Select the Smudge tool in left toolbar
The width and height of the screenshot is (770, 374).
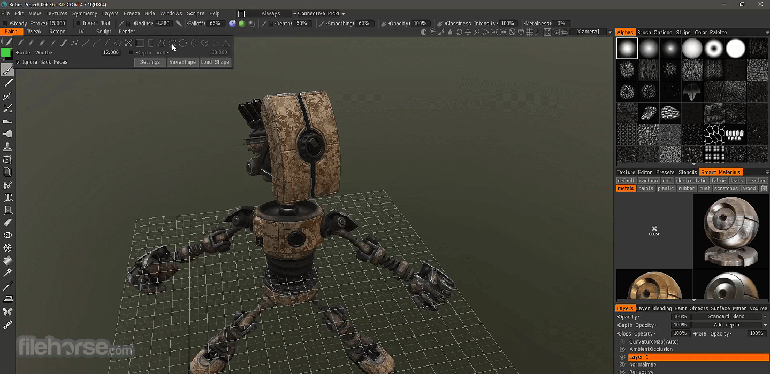pos(8,121)
